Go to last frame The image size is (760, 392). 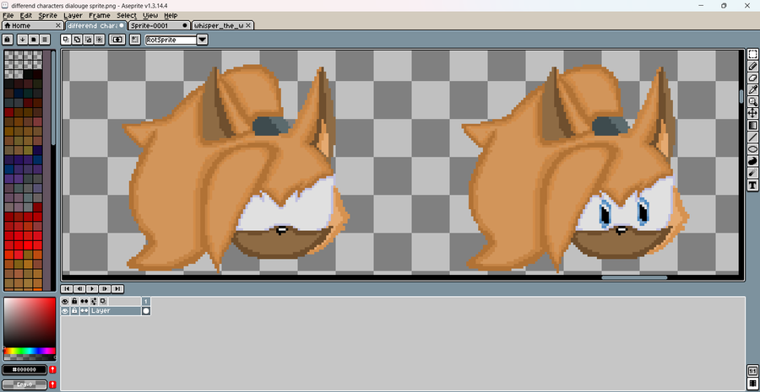tap(117, 289)
